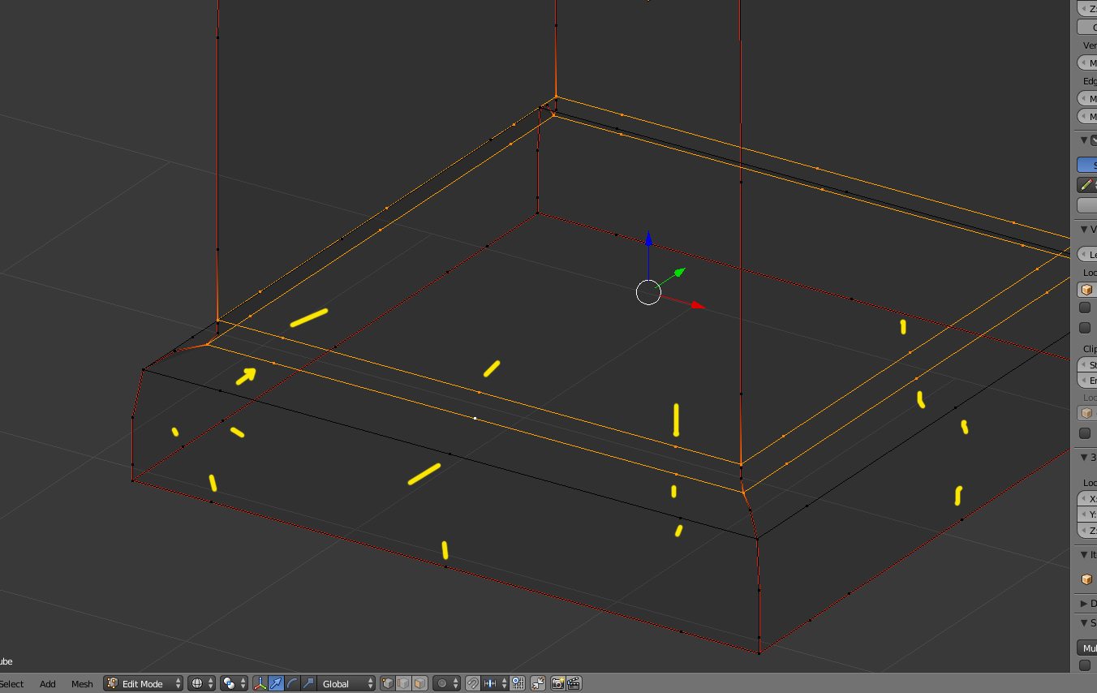Switch to vertex select mode
This screenshot has width=1097, height=693.
pos(388,684)
